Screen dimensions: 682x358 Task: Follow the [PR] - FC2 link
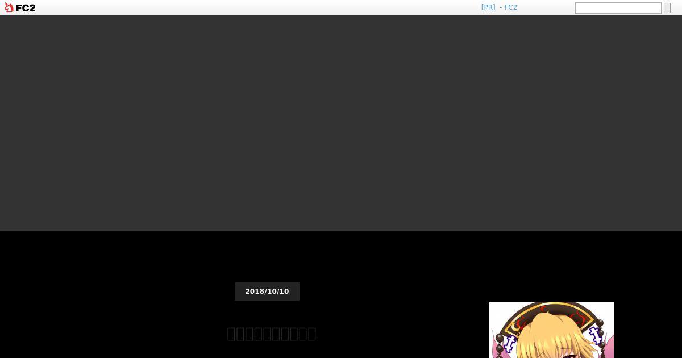(x=499, y=7)
